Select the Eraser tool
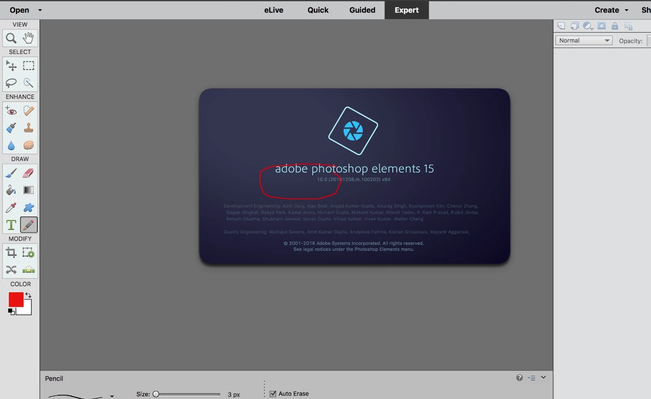This screenshot has height=399, width=651. [x=28, y=173]
